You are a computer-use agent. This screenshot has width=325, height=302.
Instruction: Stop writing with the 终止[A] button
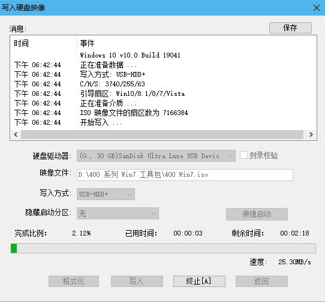pos(199,281)
